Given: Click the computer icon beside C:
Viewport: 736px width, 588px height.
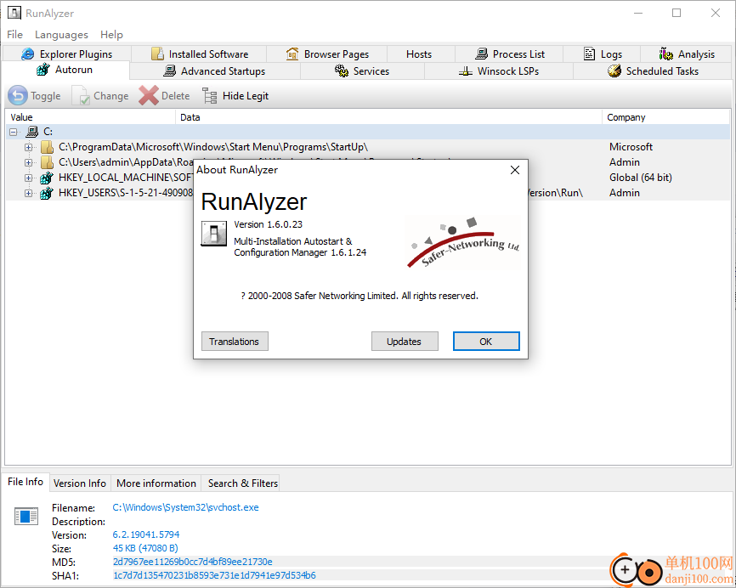Looking at the screenshot, I should pyautogui.click(x=32, y=132).
